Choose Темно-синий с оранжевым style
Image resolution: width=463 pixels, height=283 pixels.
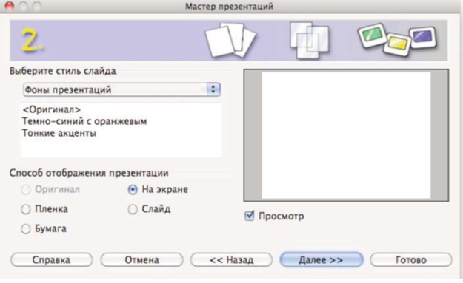click(84, 121)
